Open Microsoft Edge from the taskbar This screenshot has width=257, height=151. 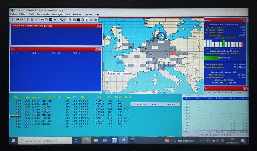(x=86, y=140)
